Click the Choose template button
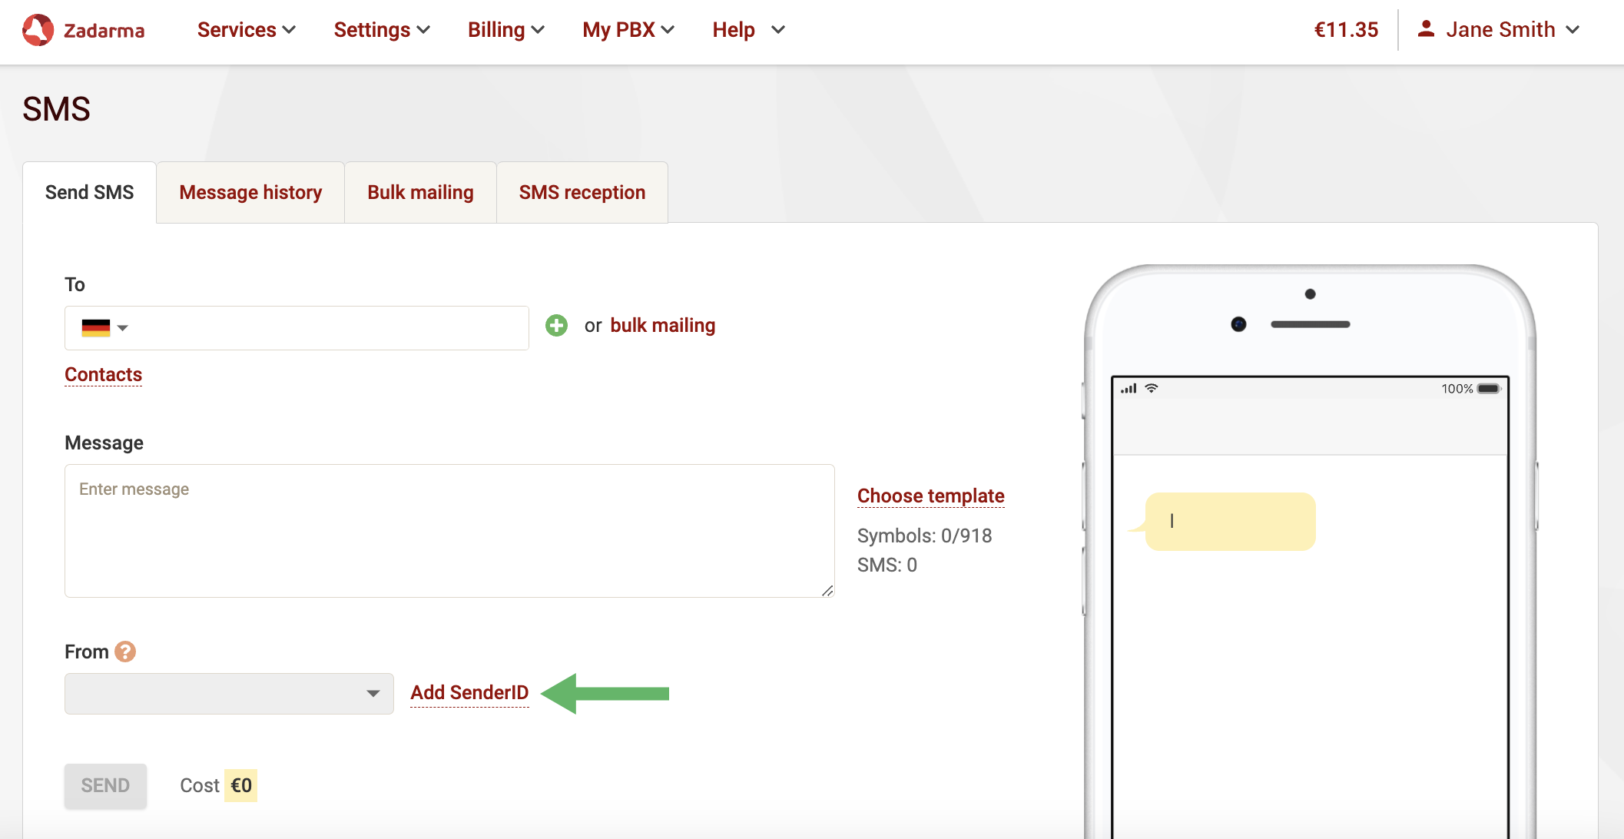 (x=930, y=496)
